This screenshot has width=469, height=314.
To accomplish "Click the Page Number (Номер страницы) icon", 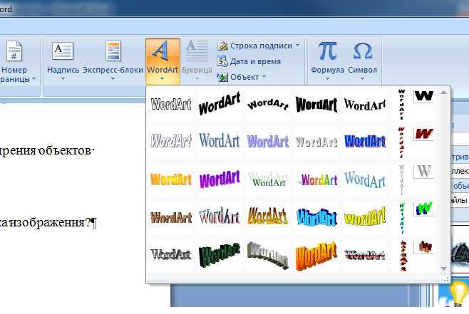I will pos(14,51).
